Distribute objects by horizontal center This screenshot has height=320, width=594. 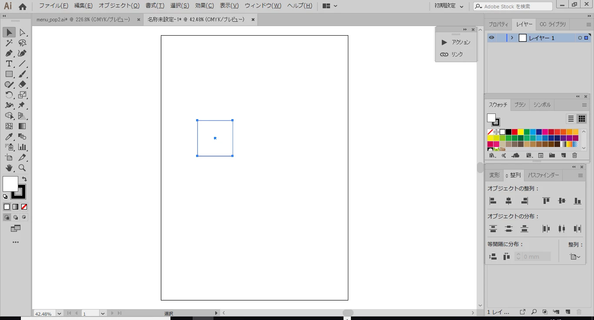[562, 229]
